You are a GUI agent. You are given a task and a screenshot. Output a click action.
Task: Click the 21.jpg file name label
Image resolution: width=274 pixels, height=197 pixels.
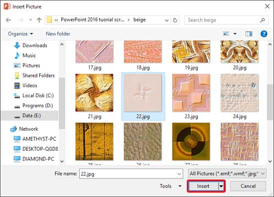point(95,116)
